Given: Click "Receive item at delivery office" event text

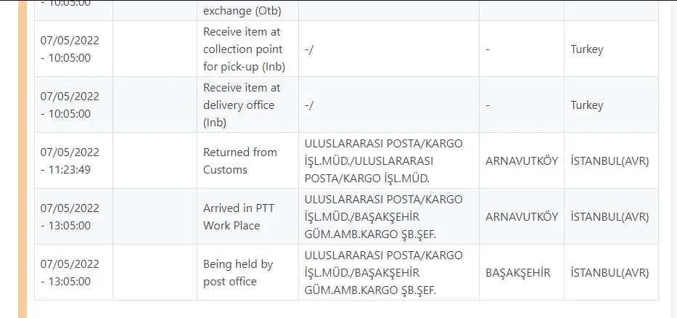Looking at the screenshot, I should tap(240, 105).
